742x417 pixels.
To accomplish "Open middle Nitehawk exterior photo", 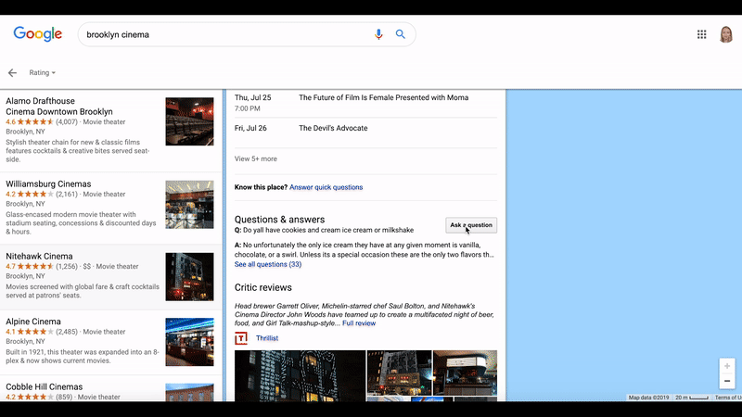I will tap(400, 373).
